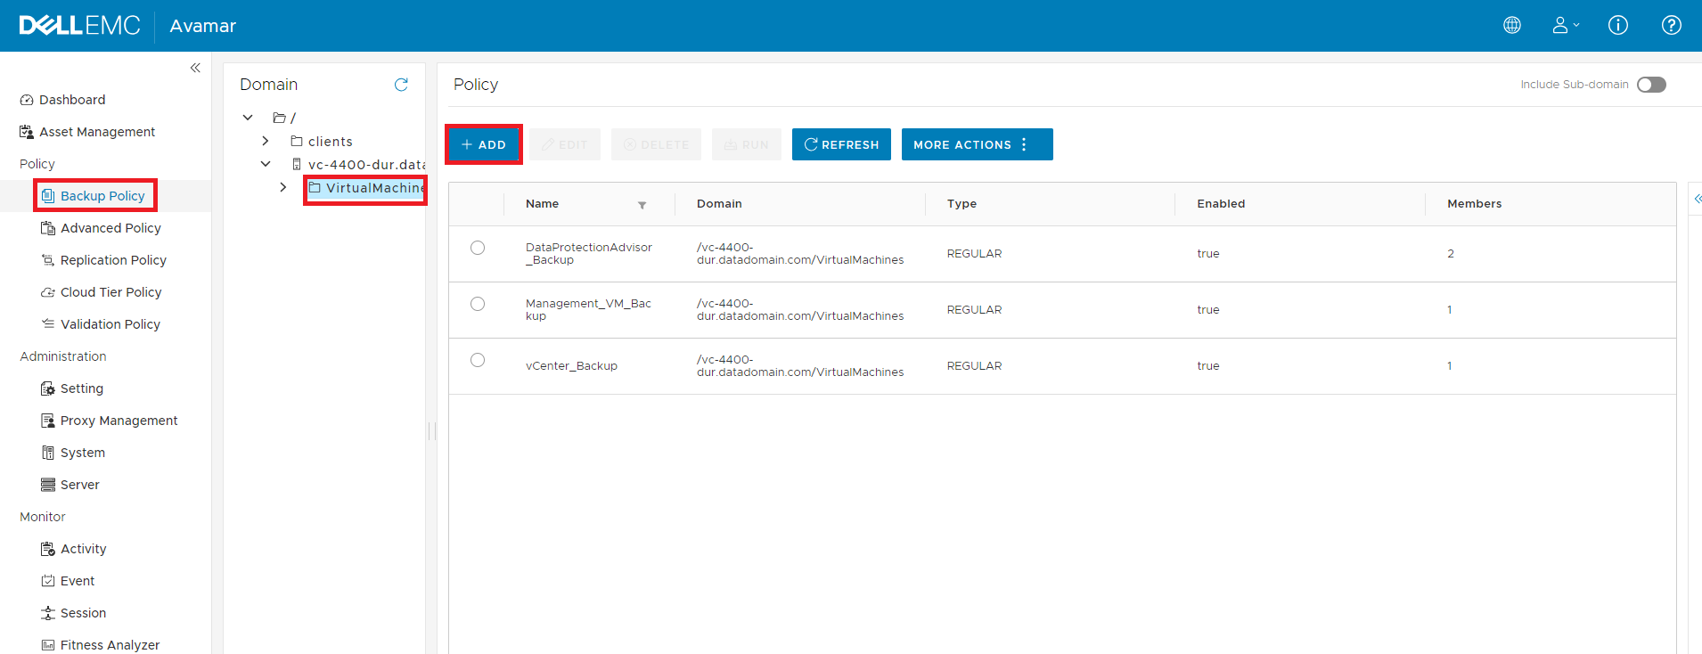Open the Dashboard page

click(x=72, y=100)
